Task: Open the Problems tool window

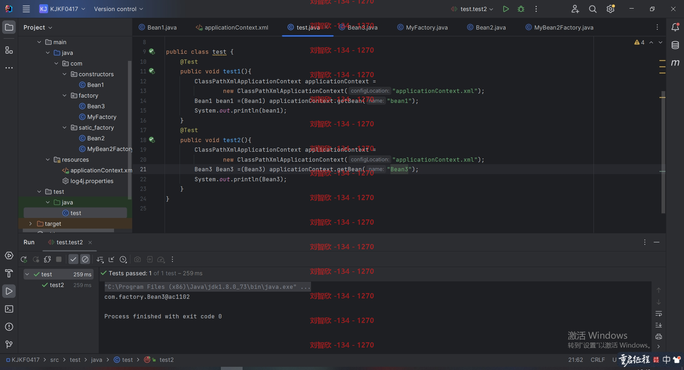Action: point(9,327)
